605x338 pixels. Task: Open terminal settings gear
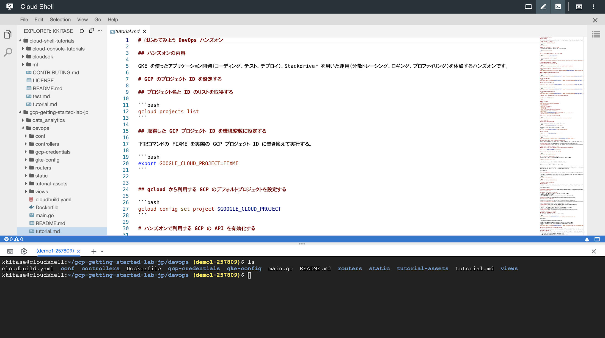pyautogui.click(x=24, y=251)
